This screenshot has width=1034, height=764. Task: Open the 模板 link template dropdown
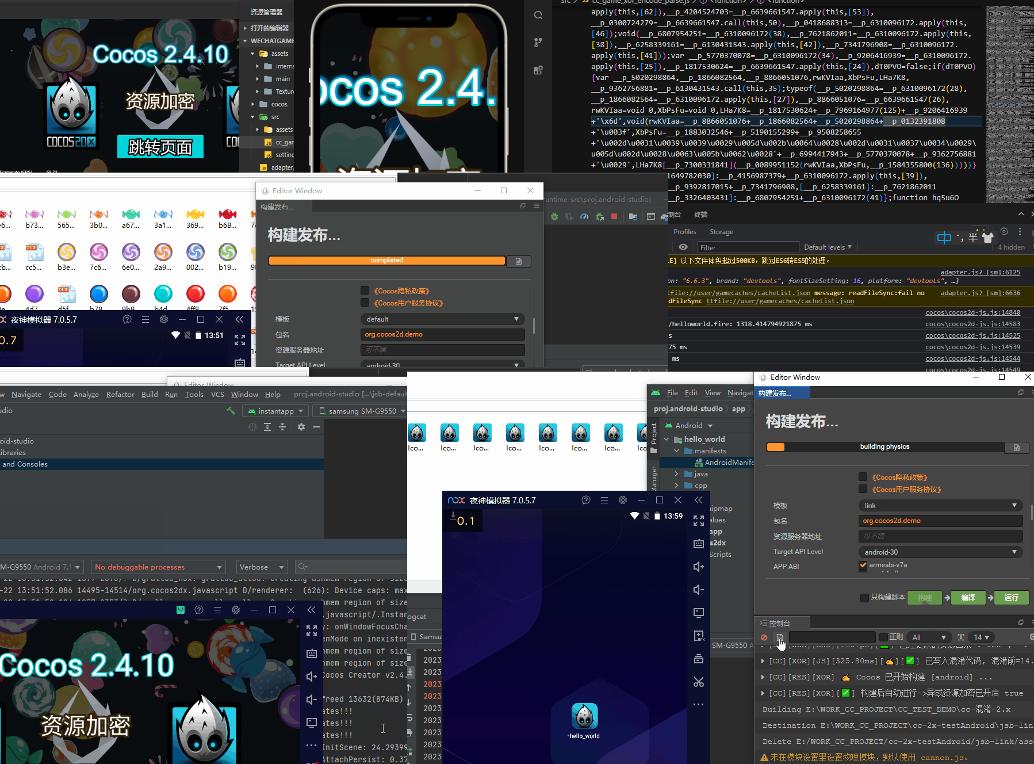tap(940, 505)
